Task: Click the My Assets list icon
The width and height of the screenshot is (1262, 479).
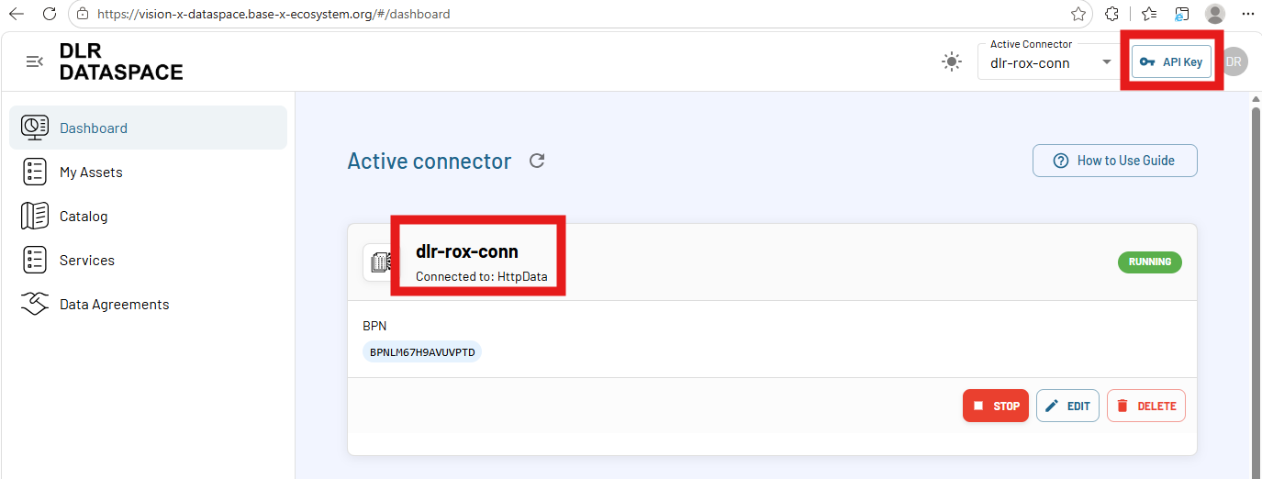Action: click(x=35, y=172)
